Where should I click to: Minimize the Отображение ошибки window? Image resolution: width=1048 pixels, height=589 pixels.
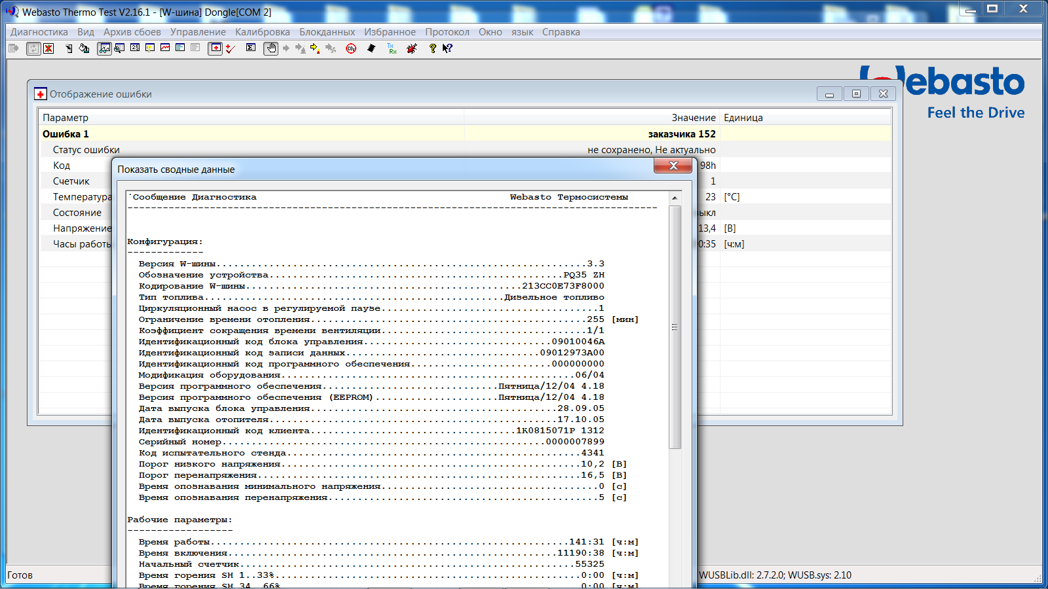pos(829,94)
